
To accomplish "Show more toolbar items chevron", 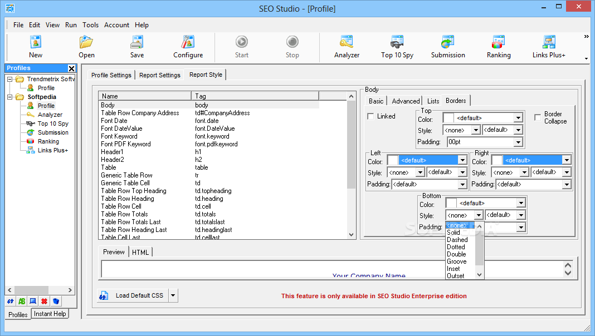I will pos(586,37).
